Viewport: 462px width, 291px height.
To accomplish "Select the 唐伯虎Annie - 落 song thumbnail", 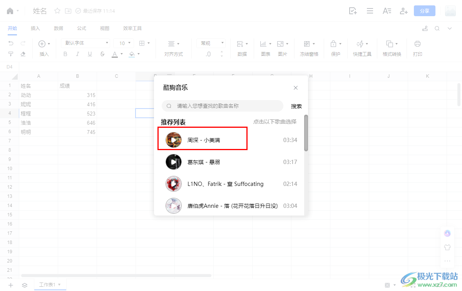I will click(x=174, y=206).
